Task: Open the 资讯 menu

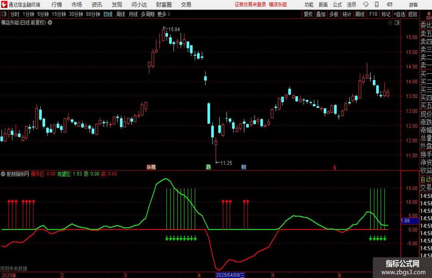Action: click(97, 5)
